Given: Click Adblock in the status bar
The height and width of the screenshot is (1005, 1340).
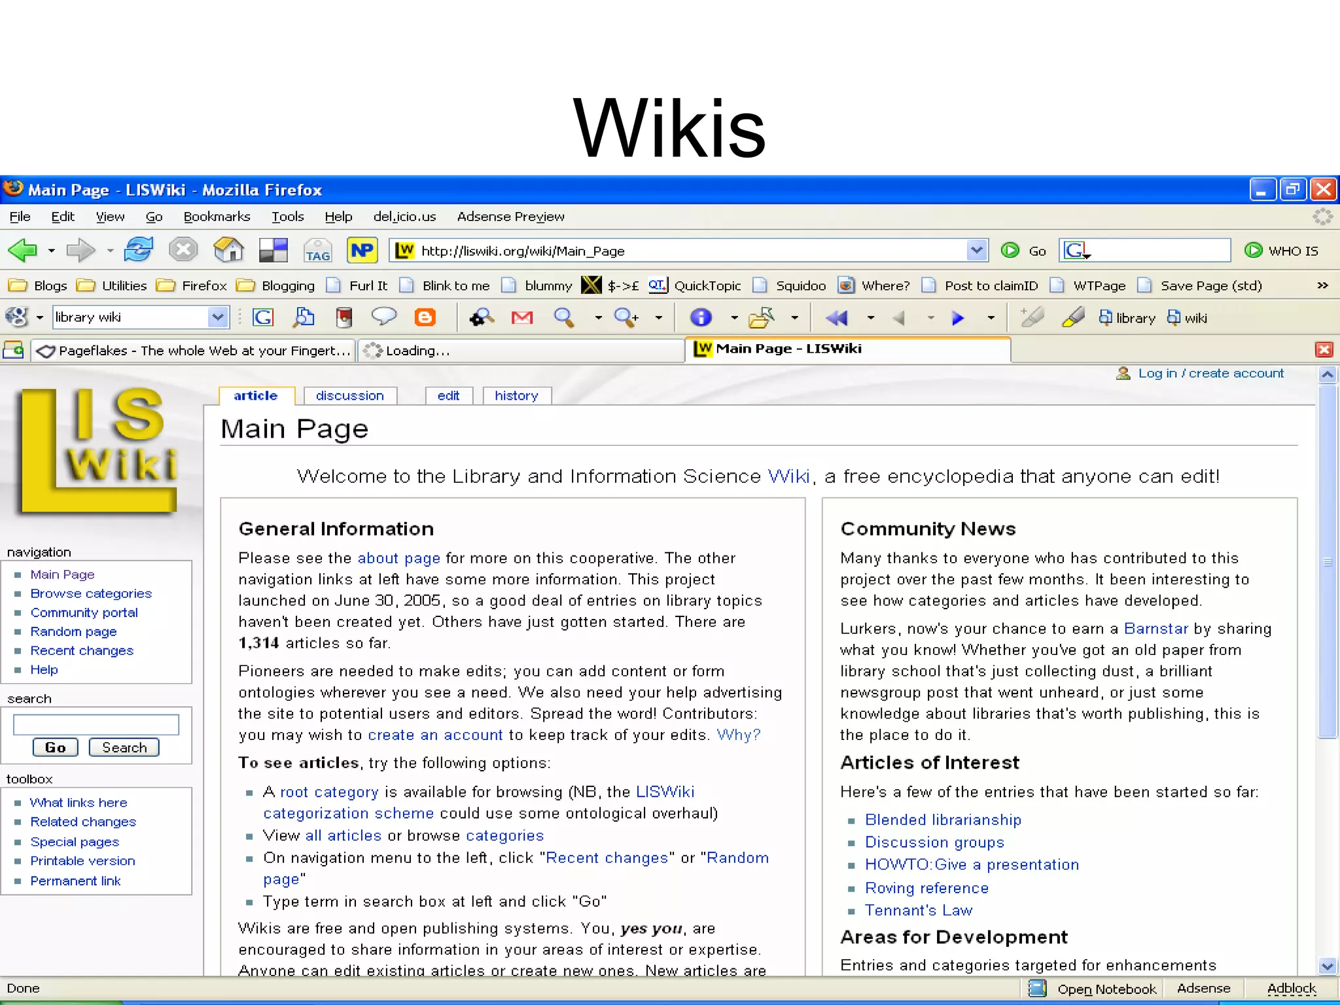Looking at the screenshot, I should [1291, 988].
